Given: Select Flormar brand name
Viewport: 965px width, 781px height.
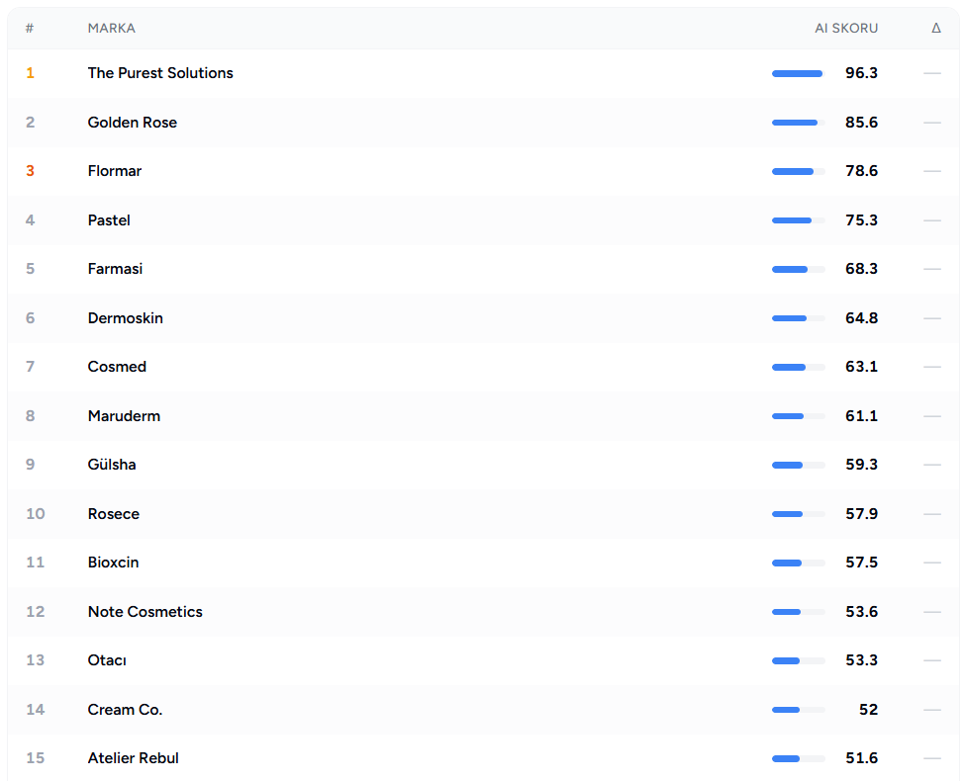Looking at the screenshot, I should click(115, 171).
